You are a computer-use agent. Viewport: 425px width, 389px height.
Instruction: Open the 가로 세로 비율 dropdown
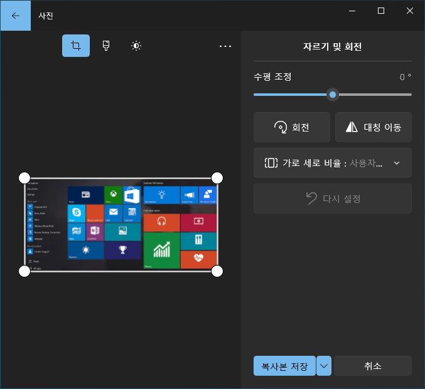tap(333, 163)
